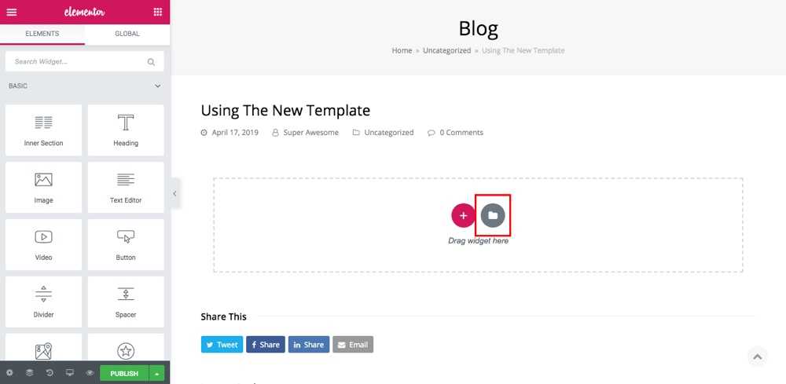Open the page settings gear icon
Image resolution: width=786 pixels, height=384 pixels.
tap(9, 373)
